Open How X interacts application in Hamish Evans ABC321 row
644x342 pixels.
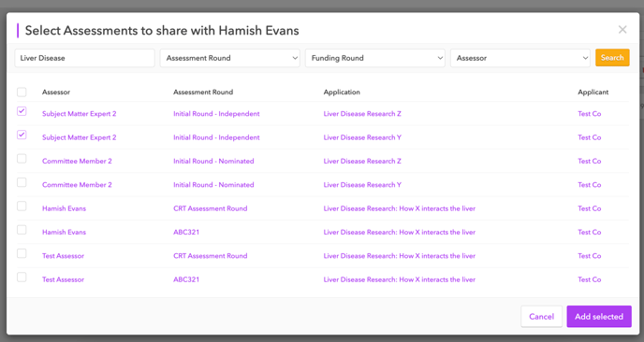click(399, 232)
